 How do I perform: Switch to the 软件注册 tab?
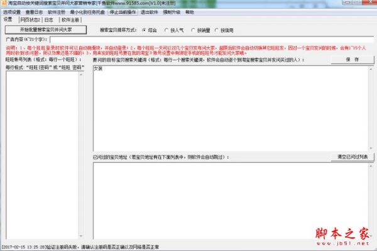[70, 20]
